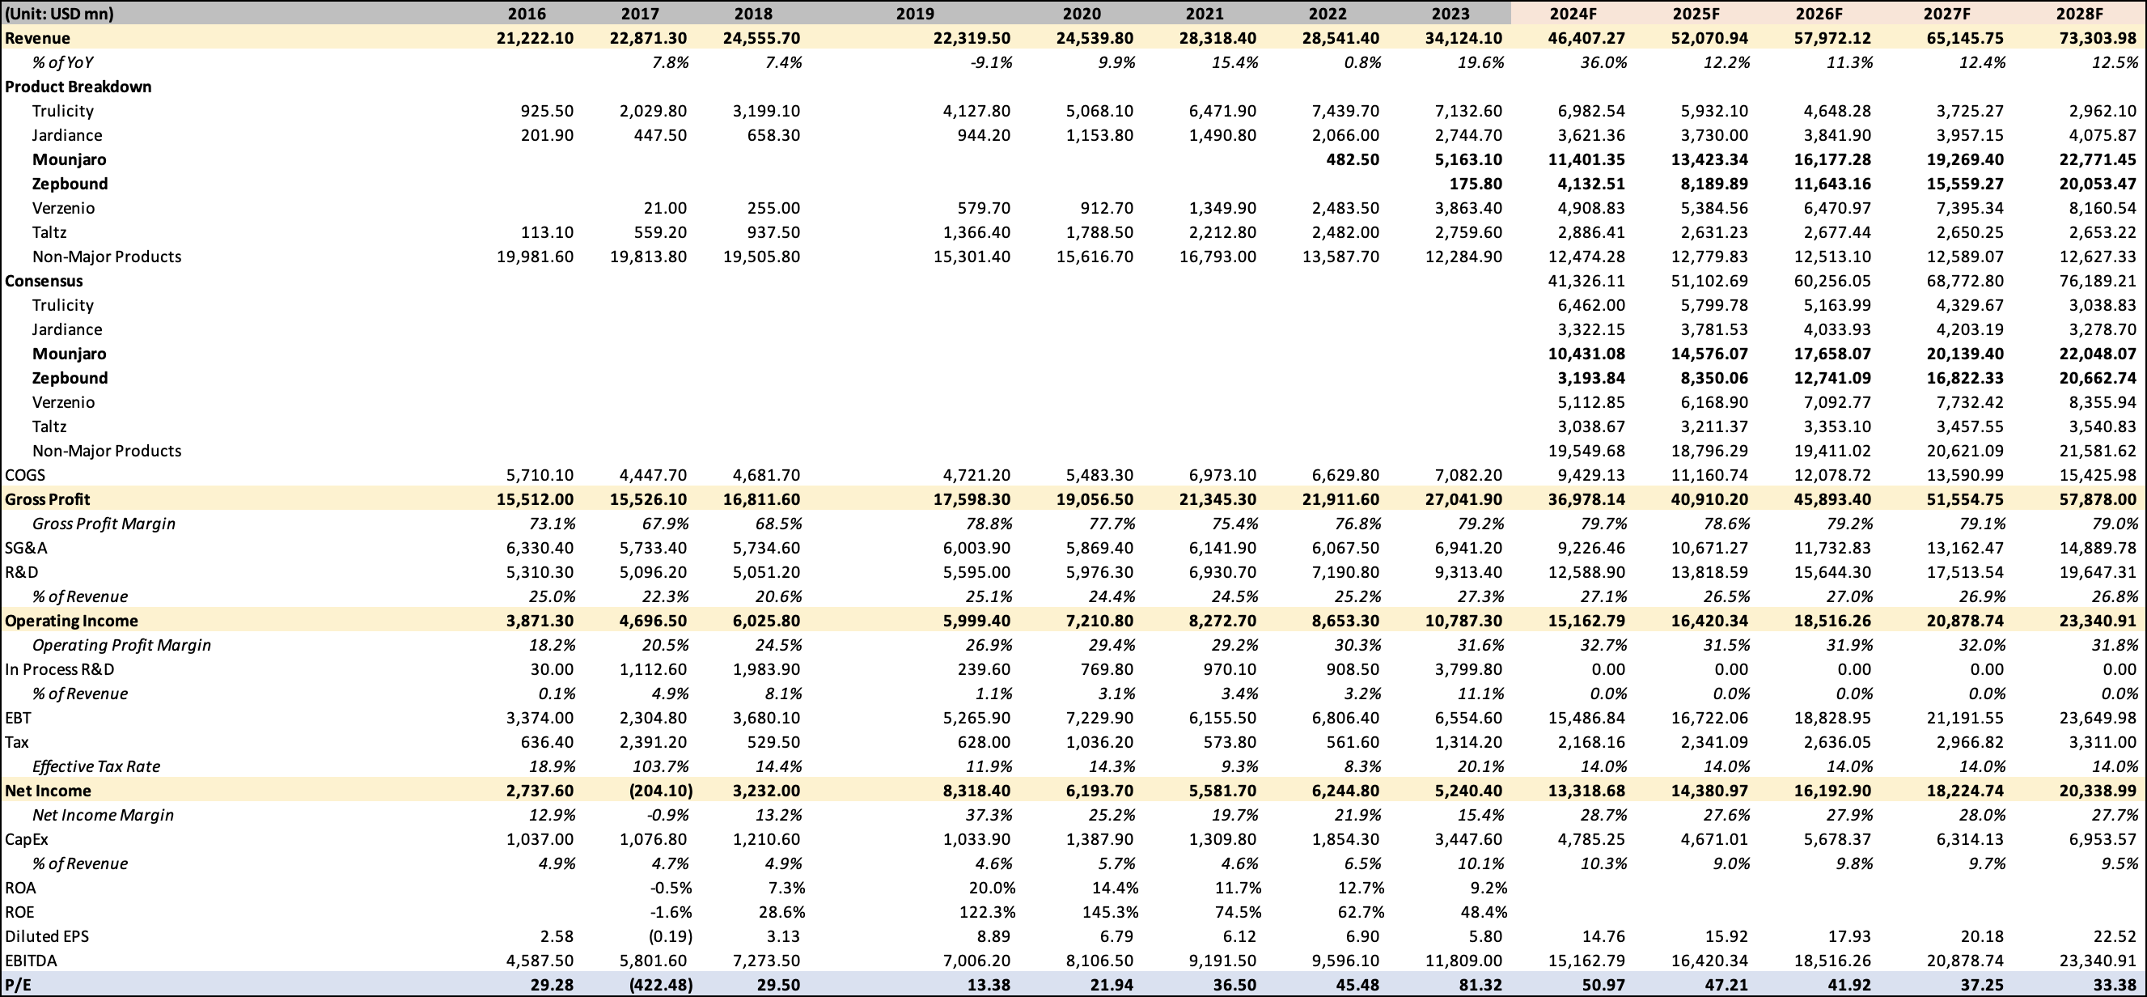Click Gross Profit 2016 value 15,512.00
This screenshot has height=997, width=2147.
[x=534, y=498]
